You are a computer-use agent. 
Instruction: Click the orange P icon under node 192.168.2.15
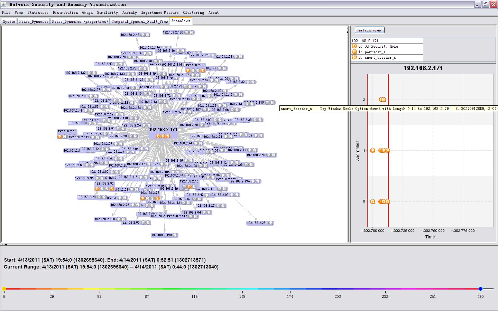click(x=189, y=187)
